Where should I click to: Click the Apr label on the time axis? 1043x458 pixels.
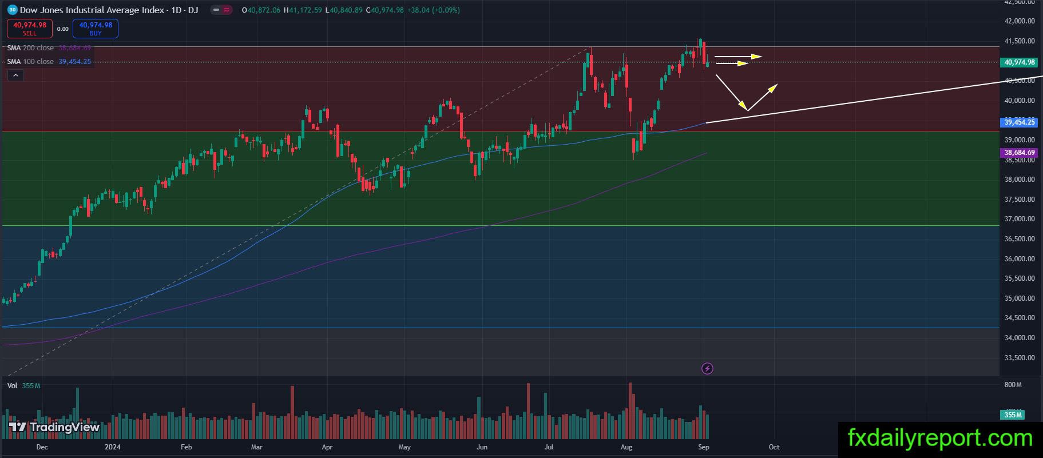[327, 447]
